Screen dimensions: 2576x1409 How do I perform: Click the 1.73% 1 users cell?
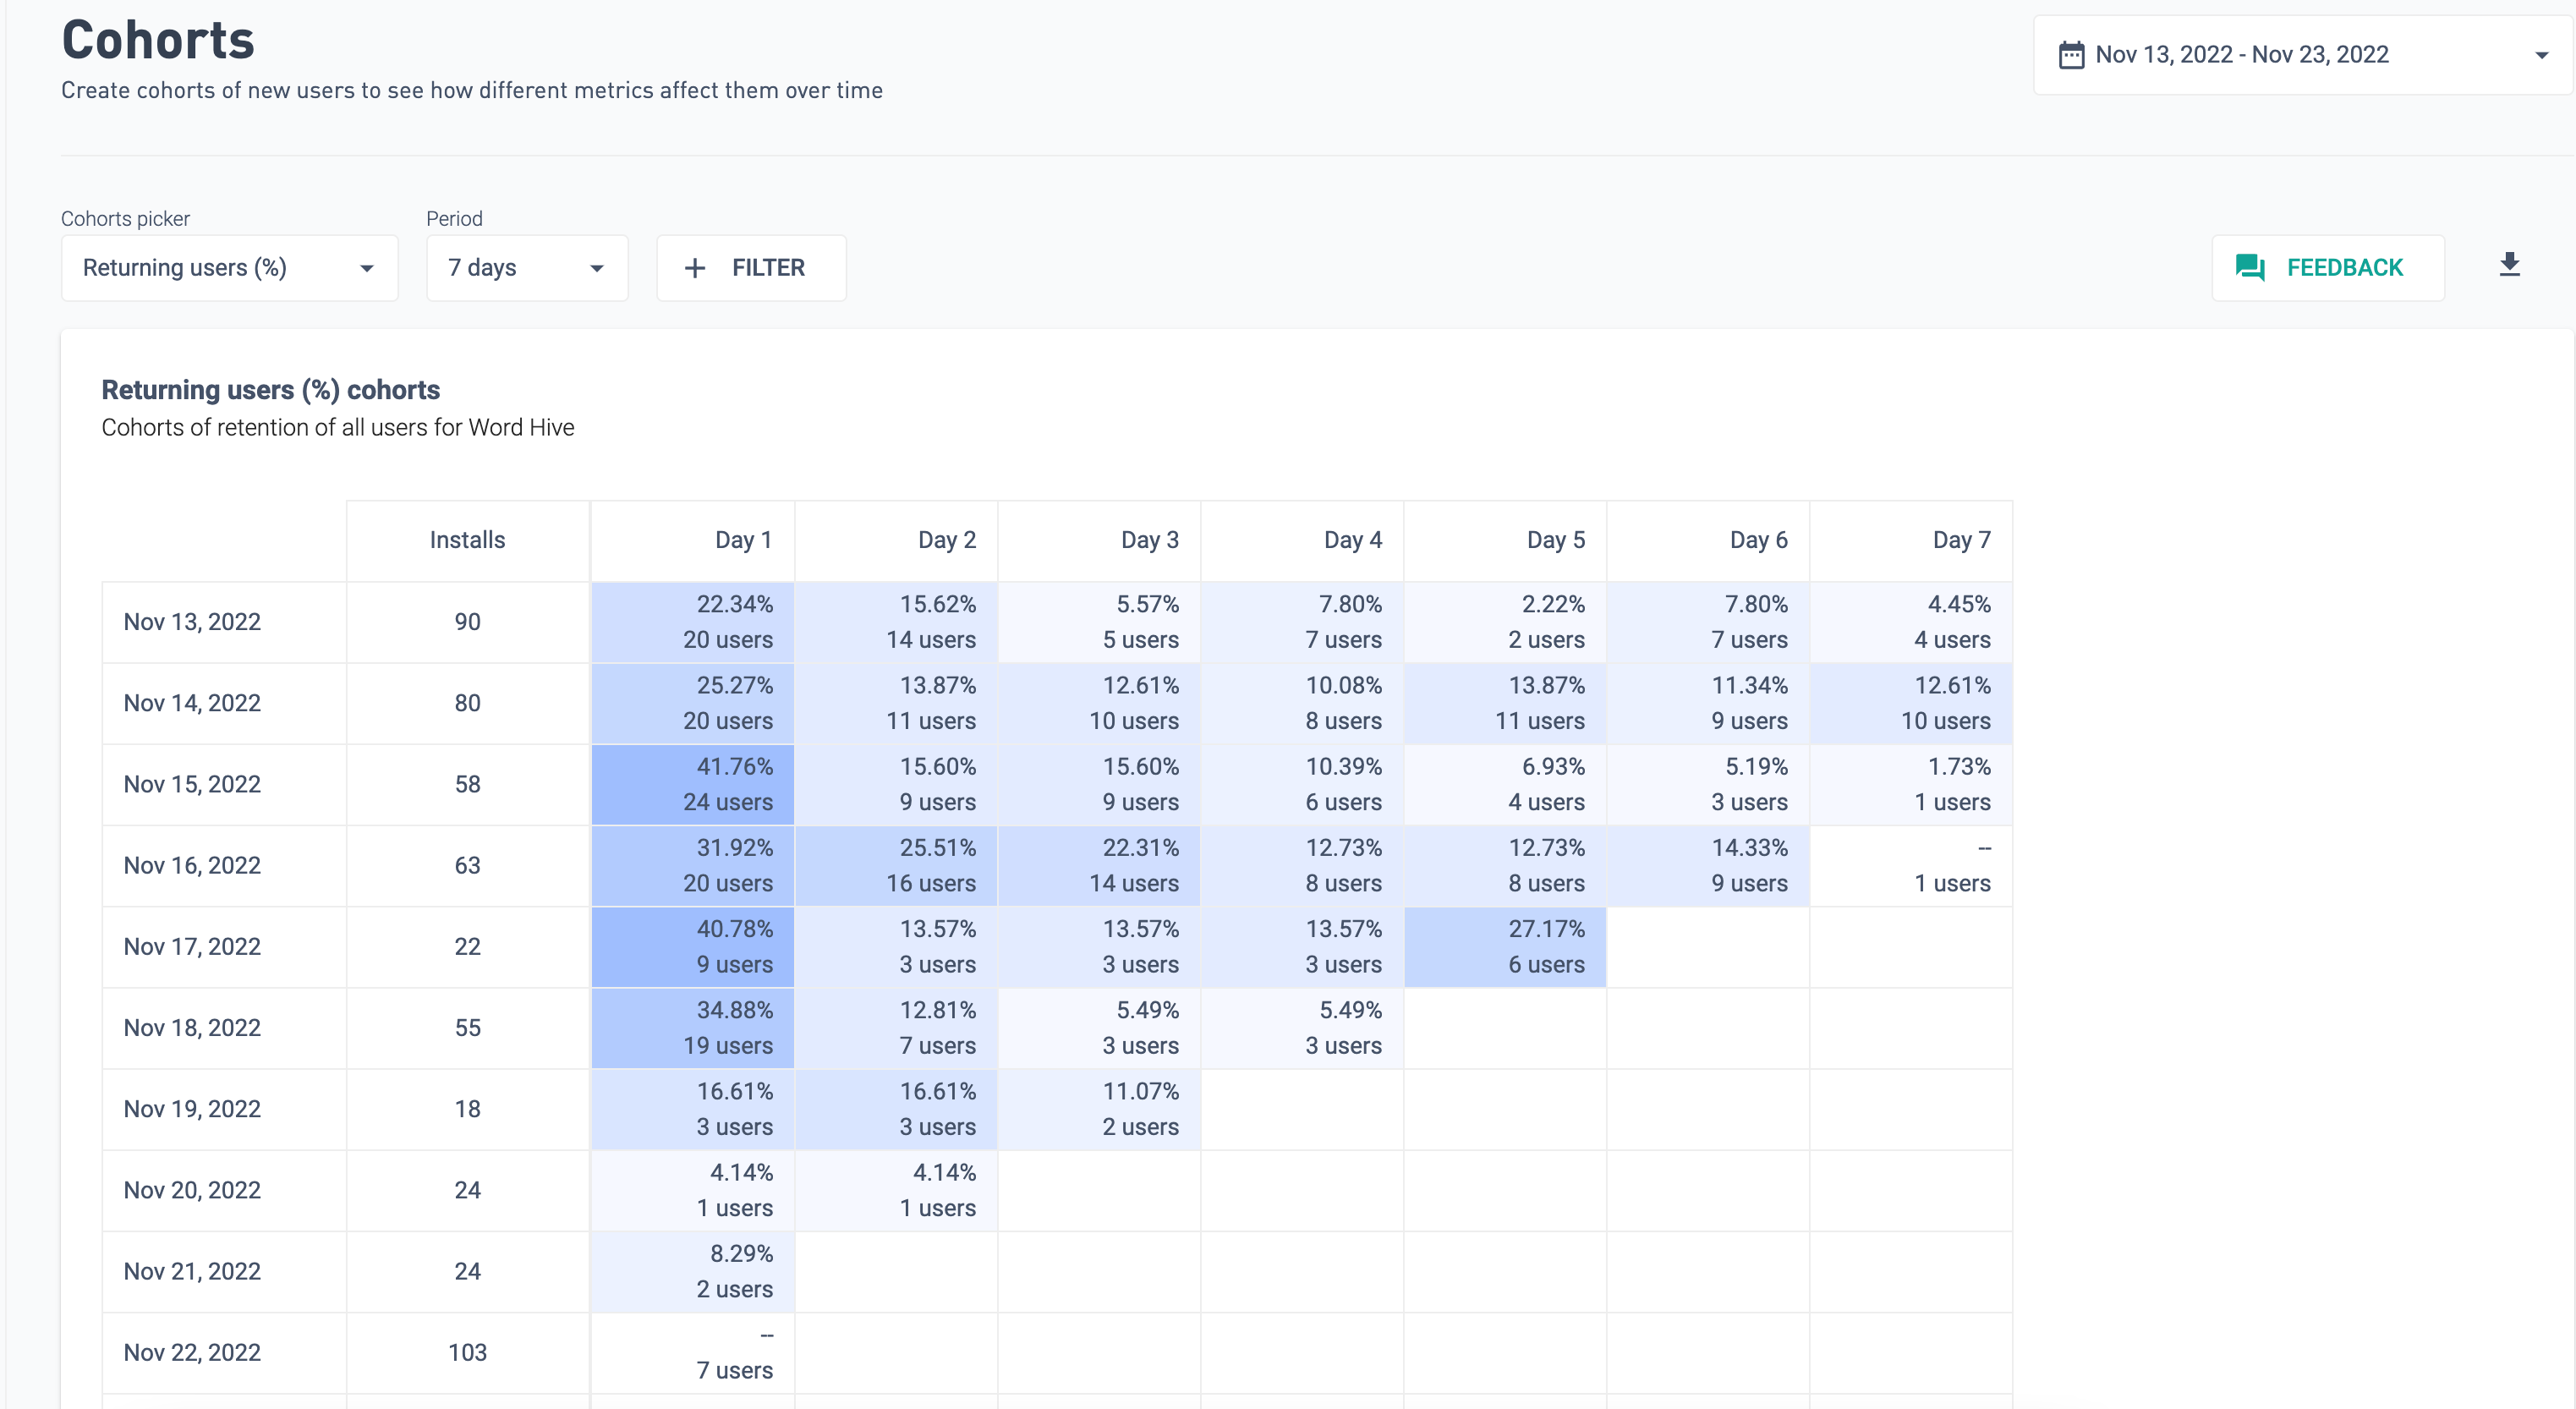pos(1911,784)
